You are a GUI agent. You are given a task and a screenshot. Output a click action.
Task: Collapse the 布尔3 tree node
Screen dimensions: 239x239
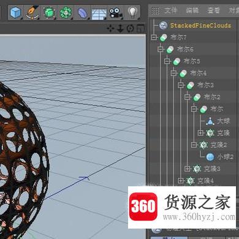pyautogui.click(x=181, y=85)
